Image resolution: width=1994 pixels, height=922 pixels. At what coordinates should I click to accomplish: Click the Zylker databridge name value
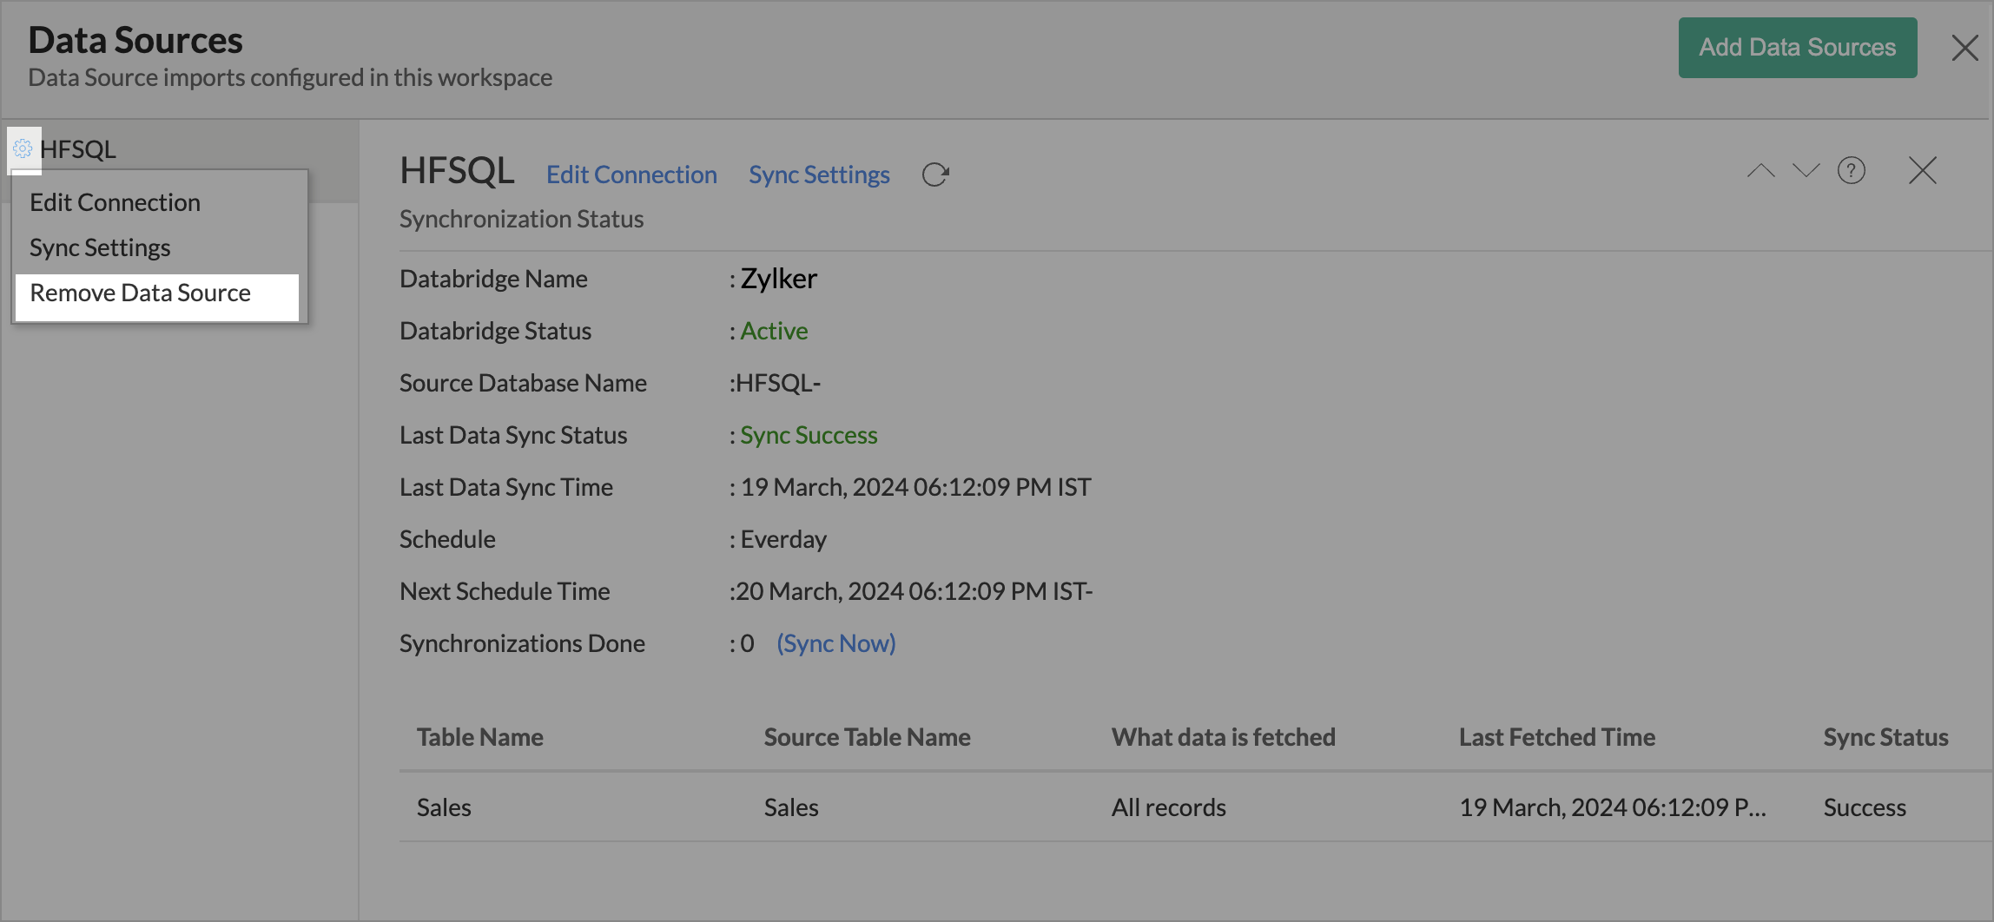(778, 279)
